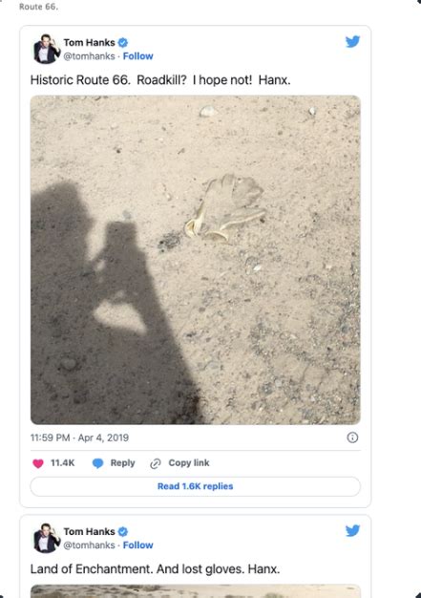Click Tom Hanks avatar on first tweet
The image size is (421, 598).
click(x=47, y=49)
